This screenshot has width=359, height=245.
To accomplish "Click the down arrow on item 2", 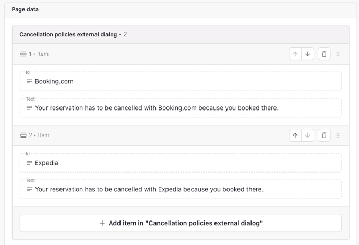I will click(x=308, y=135).
